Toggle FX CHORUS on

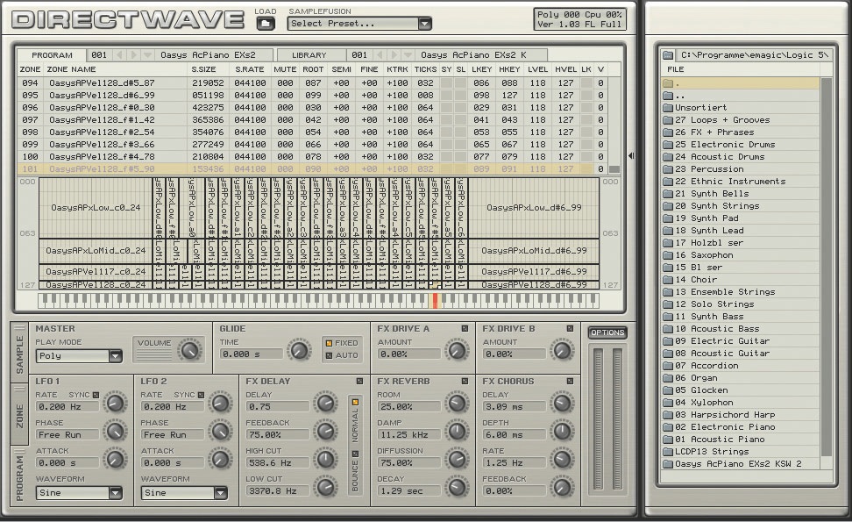coord(570,381)
